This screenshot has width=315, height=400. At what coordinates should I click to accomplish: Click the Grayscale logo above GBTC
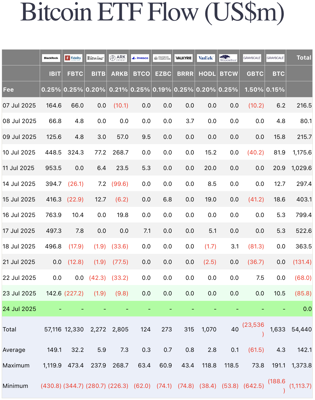252,58
